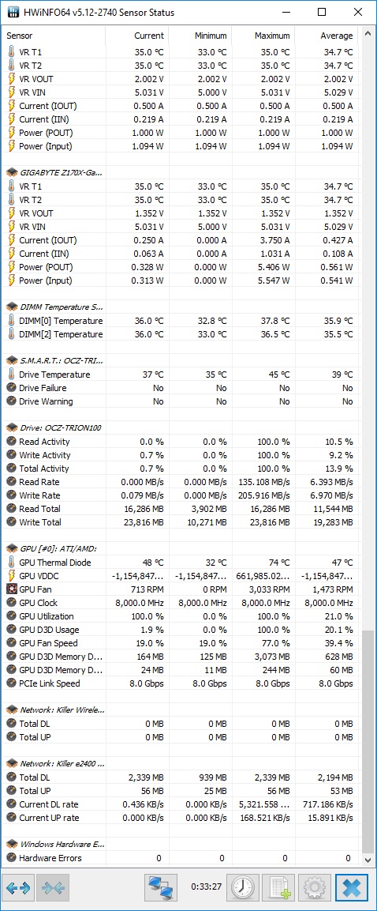Click the GPU Thermal Diode thermometer icon
Screen dimensions: 377x911
tap(12, 563)
